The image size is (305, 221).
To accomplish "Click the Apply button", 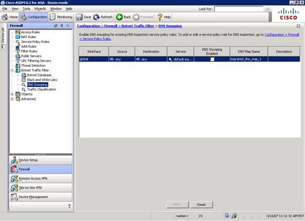I will tap(177, 205).
